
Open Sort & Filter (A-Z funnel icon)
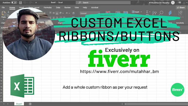(x=154, y=13)
